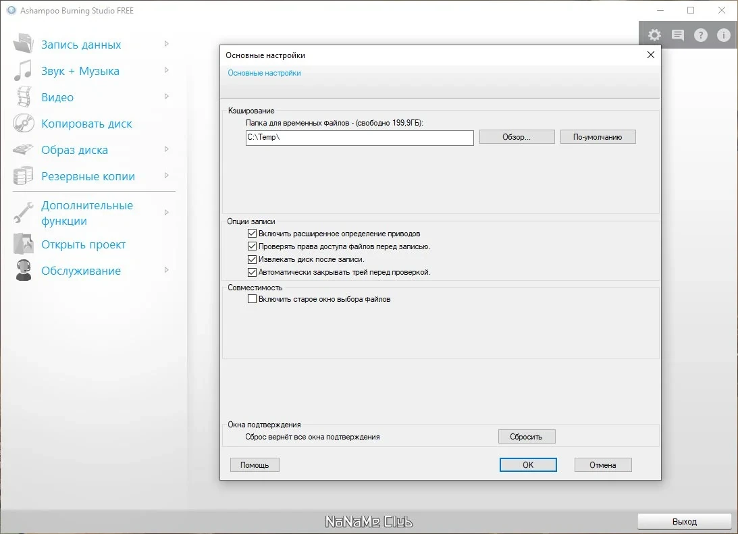Click the Звук + Музыка note icon
Viewport: 738px width, 534px height.
pyautogui.click(x=22, y=71)
